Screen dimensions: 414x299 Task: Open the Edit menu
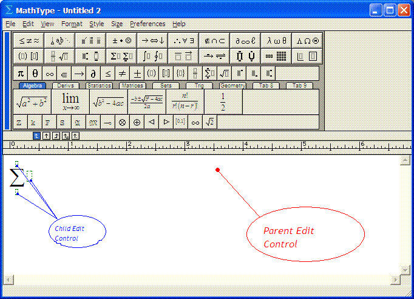coord(28,24)
